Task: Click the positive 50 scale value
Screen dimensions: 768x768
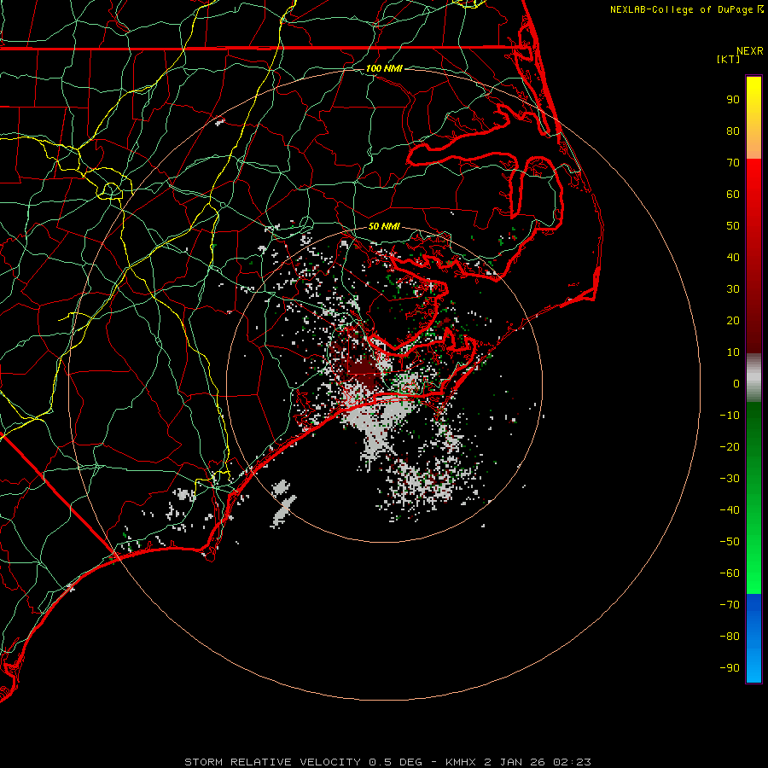Action: [x=733, y=226]
